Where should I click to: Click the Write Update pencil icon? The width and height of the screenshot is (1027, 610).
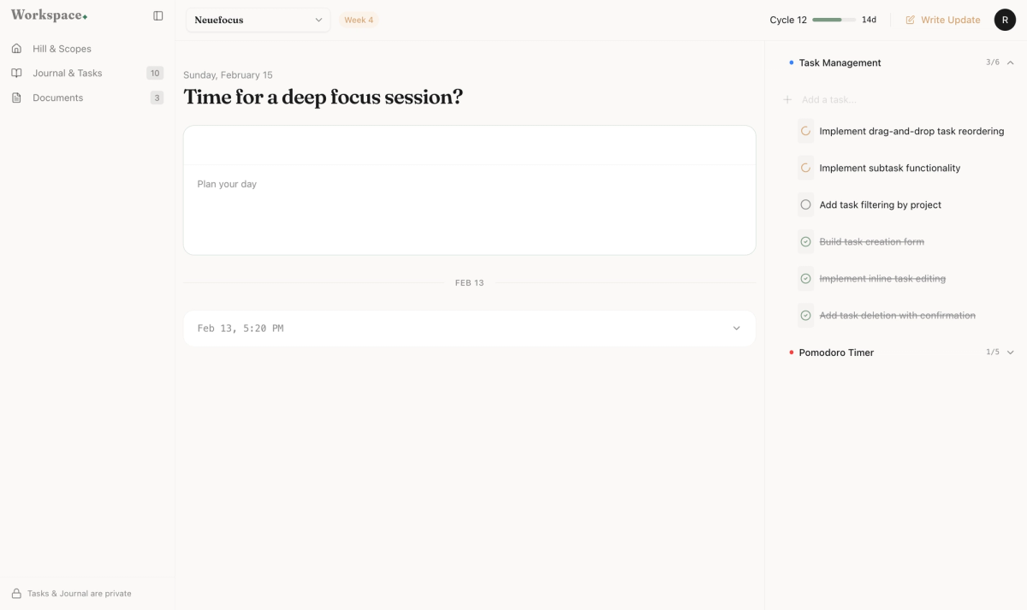tap(911, 19)
